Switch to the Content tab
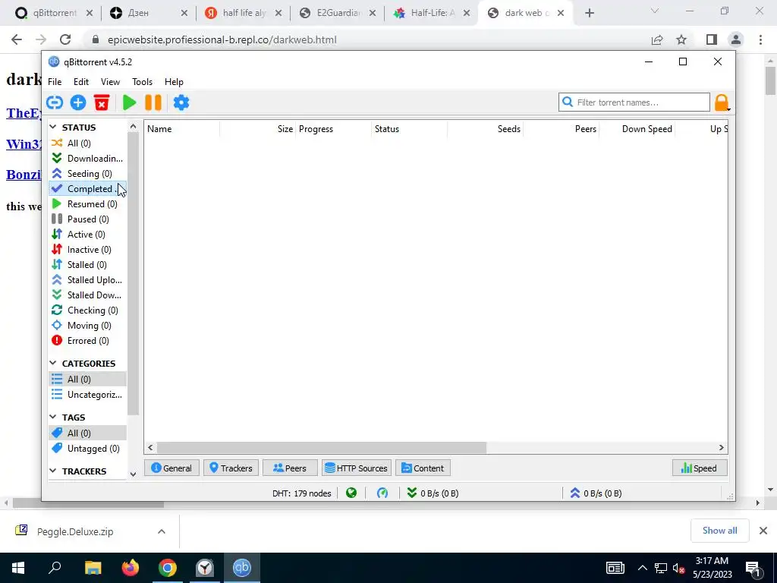The width and height of the screenshot is (777, 583). tap(423, 468)
